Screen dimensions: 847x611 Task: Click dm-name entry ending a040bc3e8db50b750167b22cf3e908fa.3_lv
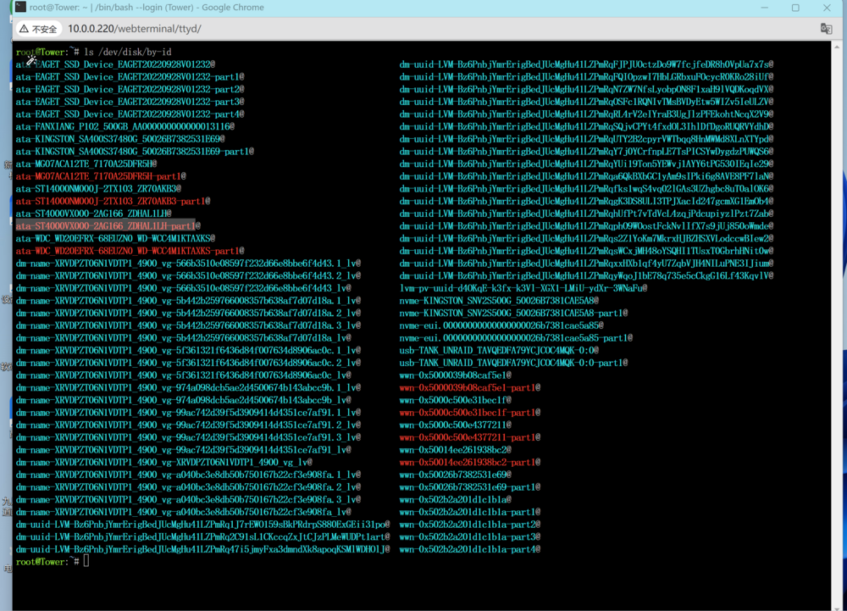pyautogui.click(x=188, y=500)
